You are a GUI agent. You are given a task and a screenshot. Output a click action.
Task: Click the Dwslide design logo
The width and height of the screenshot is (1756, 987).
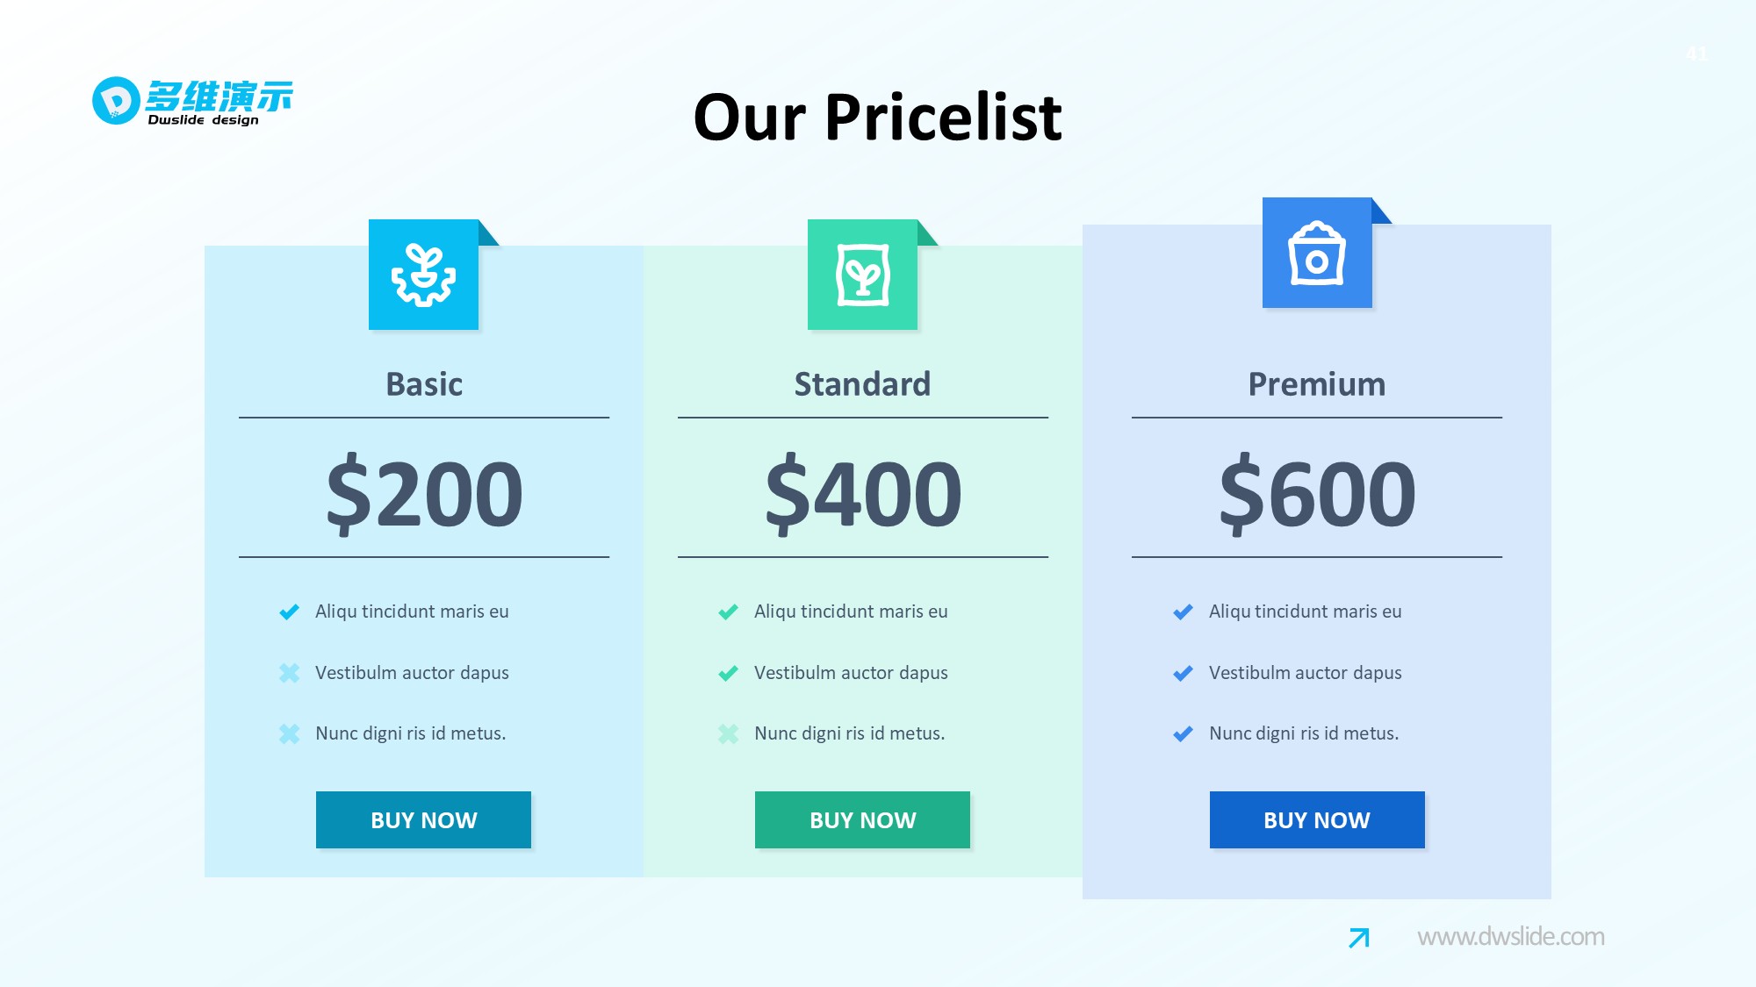pos(192,101)
